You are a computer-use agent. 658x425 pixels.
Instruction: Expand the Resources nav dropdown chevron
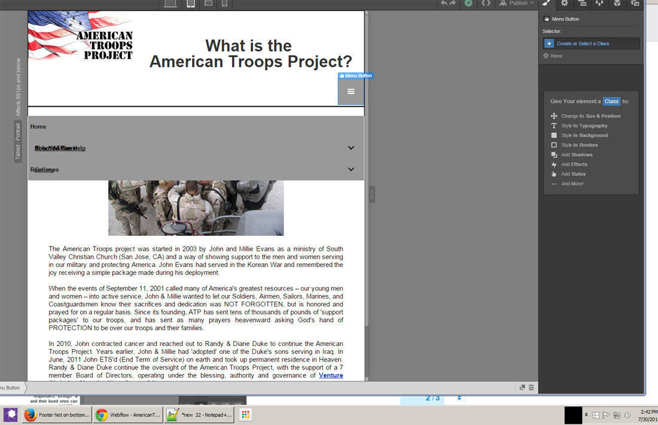coord(351,169)
